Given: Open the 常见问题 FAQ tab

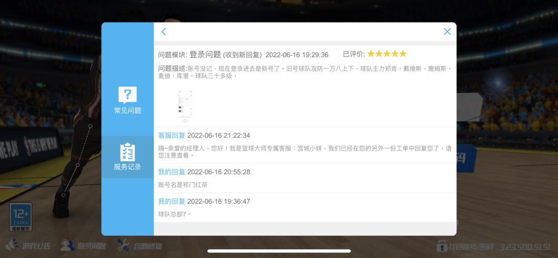Looking at the screenshot, I should 128,100.
